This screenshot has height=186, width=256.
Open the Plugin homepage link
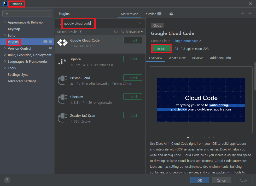tap(187, 41)
